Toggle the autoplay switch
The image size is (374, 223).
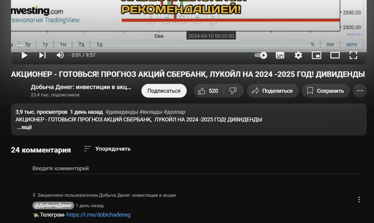(261, 55)
